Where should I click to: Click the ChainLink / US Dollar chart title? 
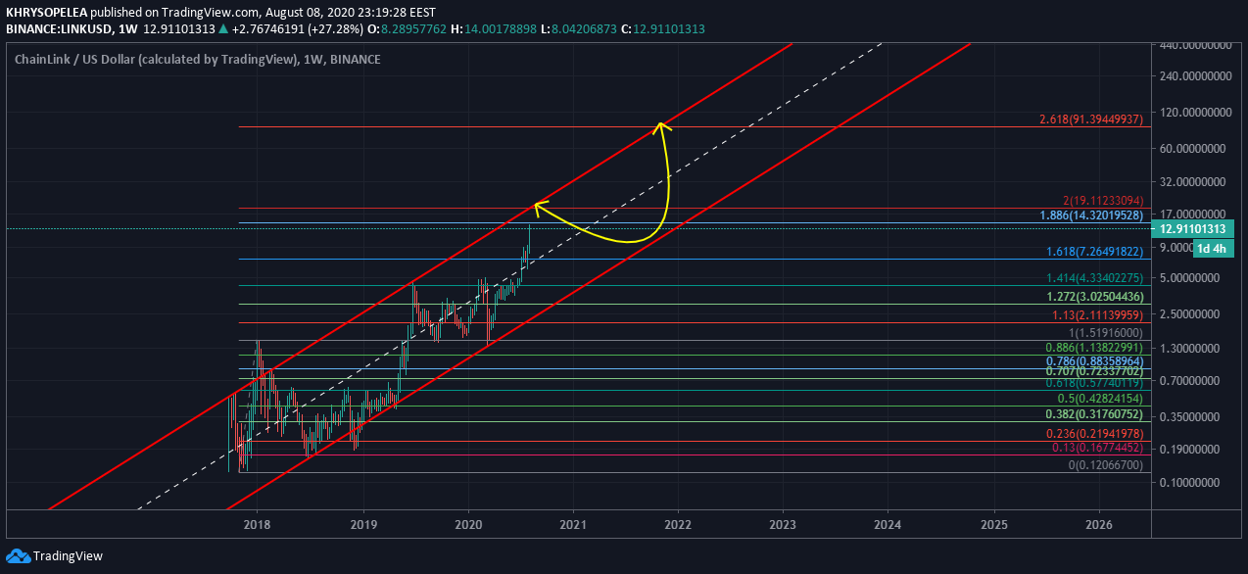click(197, 60)
